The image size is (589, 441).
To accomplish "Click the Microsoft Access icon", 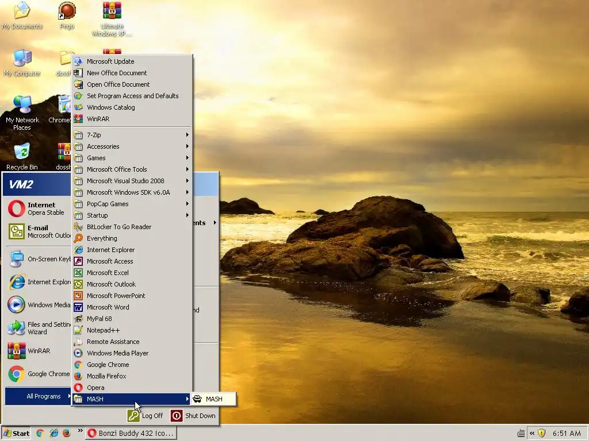I will 78,261.
